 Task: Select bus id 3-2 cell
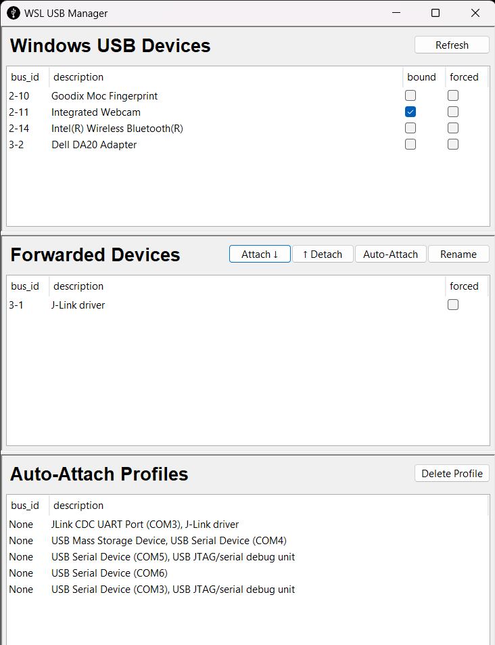coord(16,144)
